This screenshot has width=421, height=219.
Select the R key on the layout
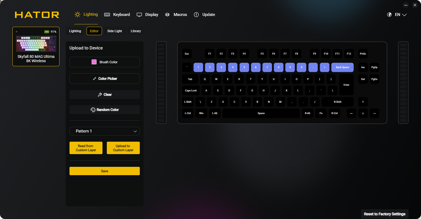[x=239, y=79]
